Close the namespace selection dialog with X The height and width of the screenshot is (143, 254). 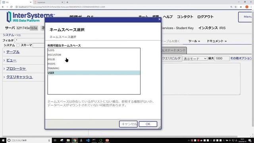click(x=160, y=19)
